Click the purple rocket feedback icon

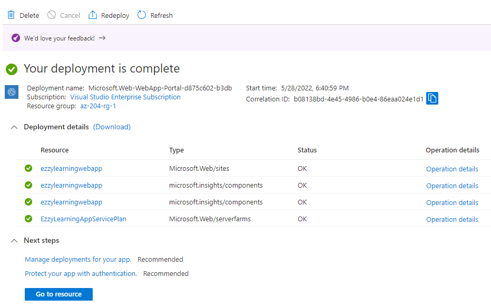click(x=16, y=38)
